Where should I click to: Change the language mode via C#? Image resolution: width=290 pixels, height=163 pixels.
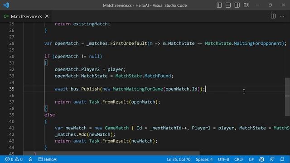[x=251, y=159]
